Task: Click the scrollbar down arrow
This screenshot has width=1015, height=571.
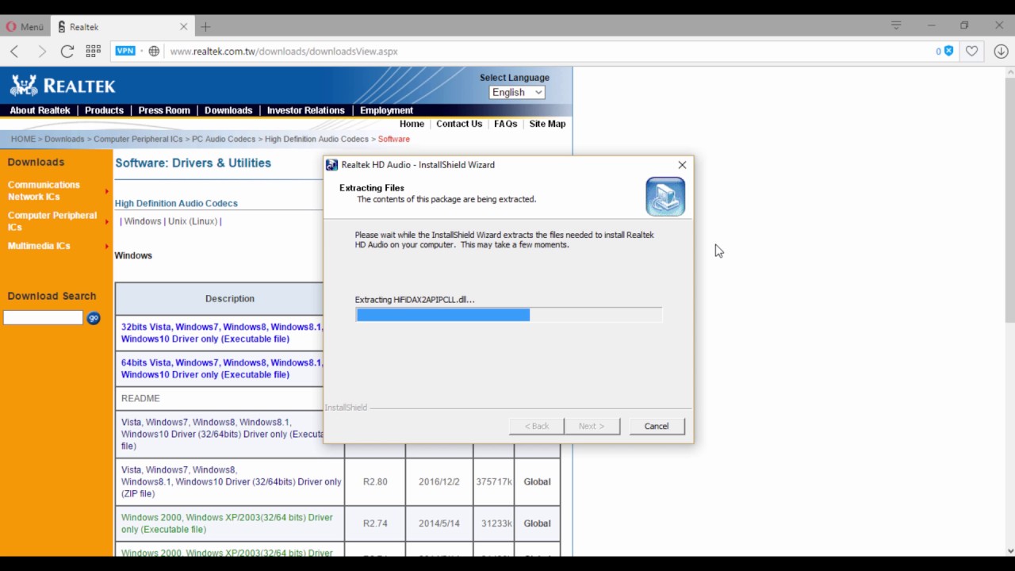Action: click(1010, 550)
